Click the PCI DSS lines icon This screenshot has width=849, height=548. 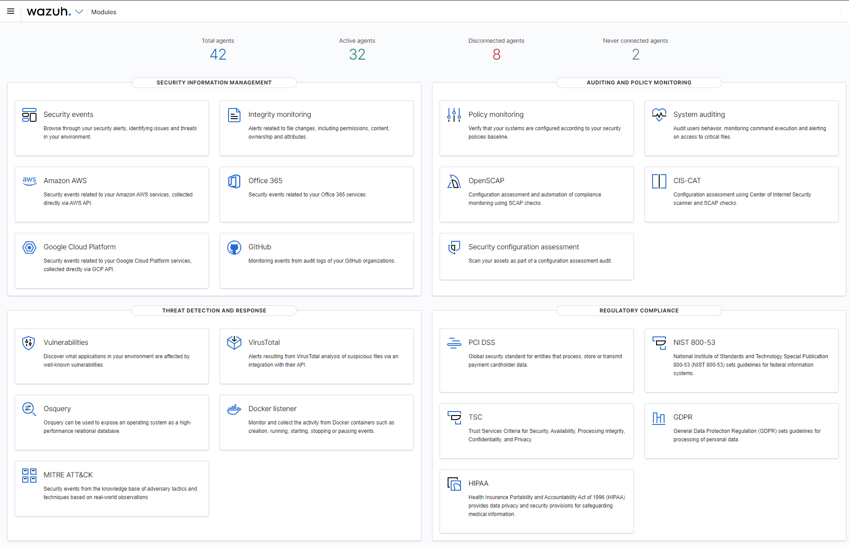tap(454, 343)
